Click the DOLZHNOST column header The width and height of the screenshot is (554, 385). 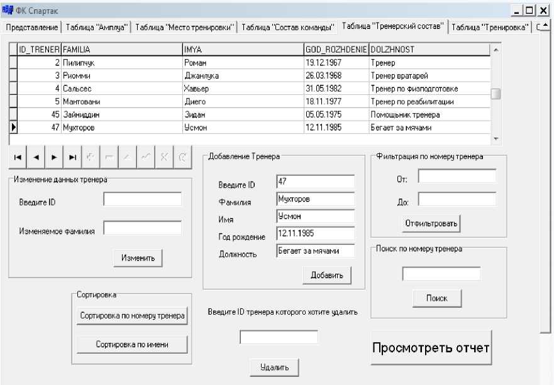pyautogui.click(x=429, y=50)
